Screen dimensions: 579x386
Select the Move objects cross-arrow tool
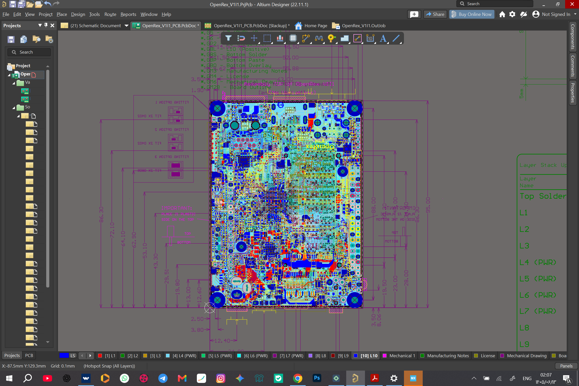click(x=254, y=38)
